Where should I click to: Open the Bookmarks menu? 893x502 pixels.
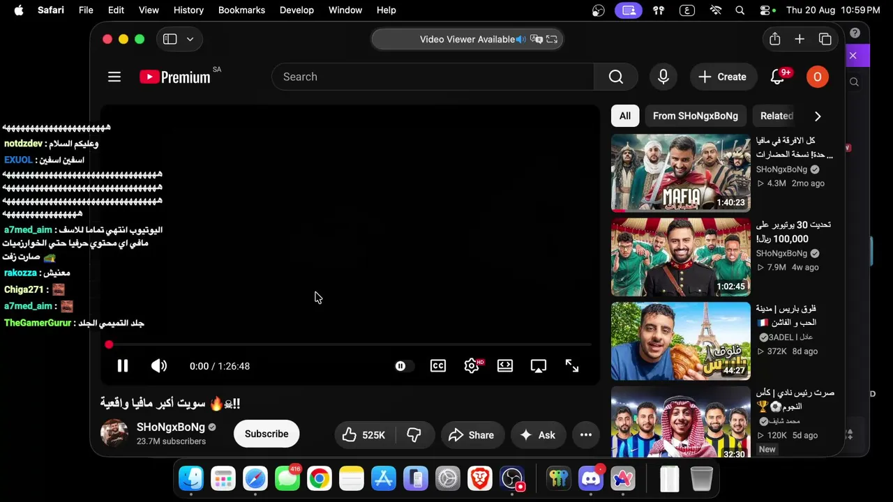click(x=241, y=10)
